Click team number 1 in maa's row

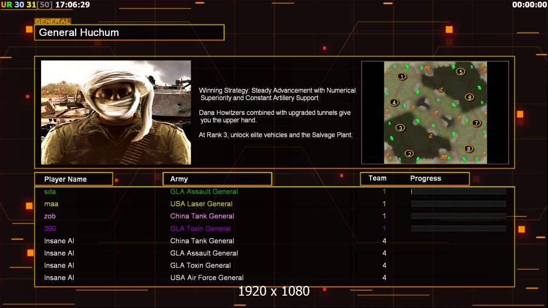coord(384,204)
